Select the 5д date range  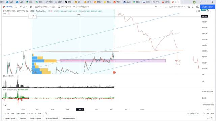click(x=8, y=114)
